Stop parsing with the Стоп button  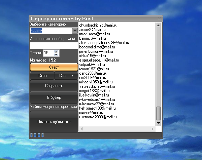click(x=42, y=76)
